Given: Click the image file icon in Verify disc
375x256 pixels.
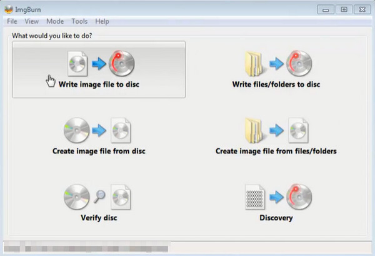Looking at the screenshot, I should (x=121, y=197).
